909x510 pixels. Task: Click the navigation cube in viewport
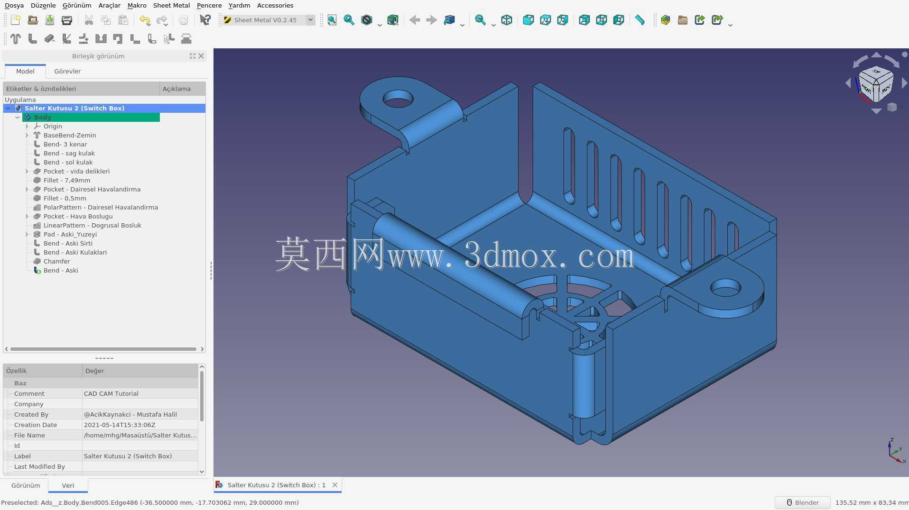876,84
